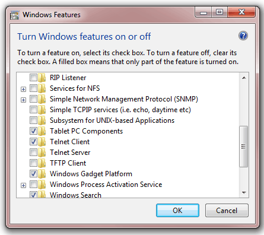Enable the Telnet Server checkbox

click(x=33, y=152)
